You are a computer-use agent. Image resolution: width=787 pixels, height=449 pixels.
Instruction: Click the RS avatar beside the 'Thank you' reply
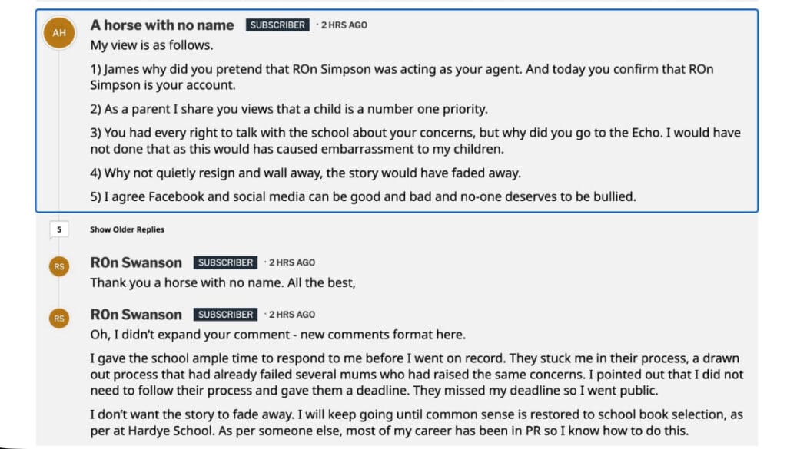60,266
